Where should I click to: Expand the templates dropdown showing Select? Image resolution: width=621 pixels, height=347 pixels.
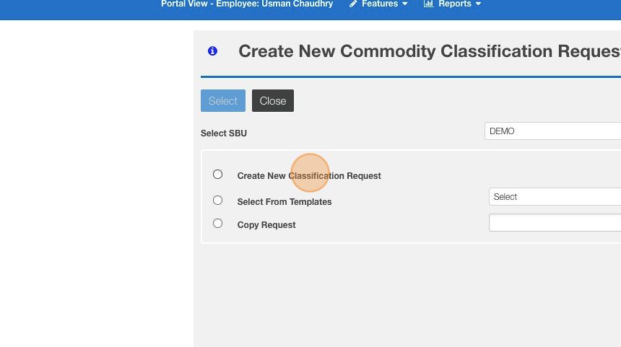point(555,197)
